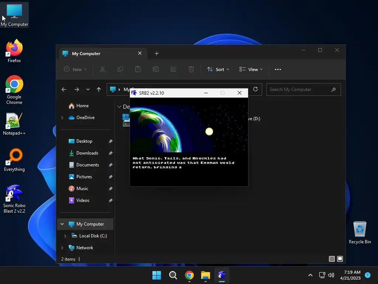Open network status in the system tray
378x284 pixels.
[x=322, y=275]
